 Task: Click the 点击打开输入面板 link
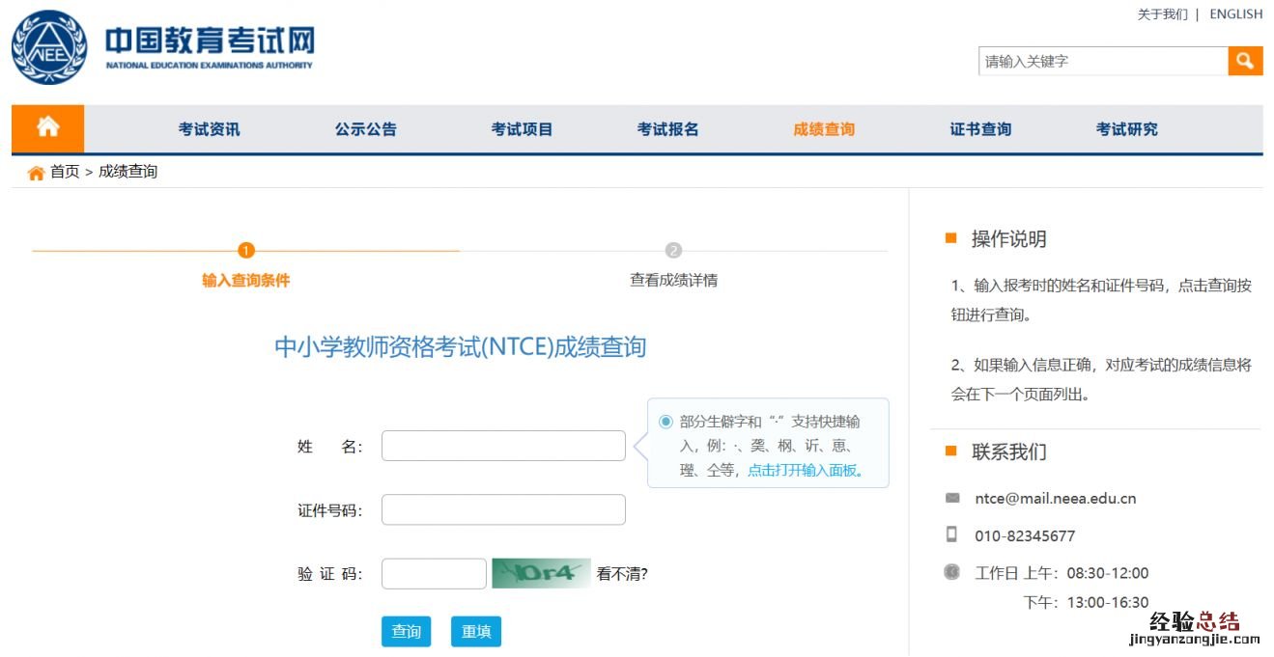[805, 471]
